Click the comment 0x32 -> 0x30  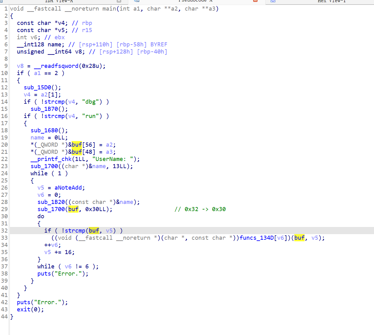point(200,209)
